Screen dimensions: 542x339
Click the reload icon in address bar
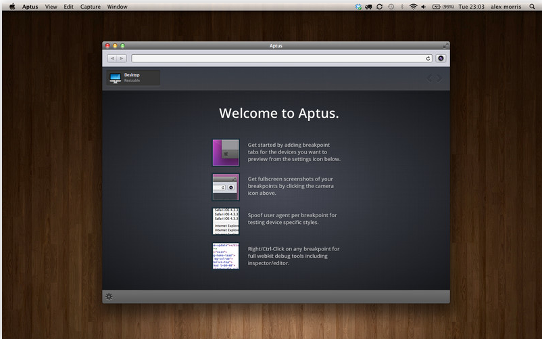point(428,58)
